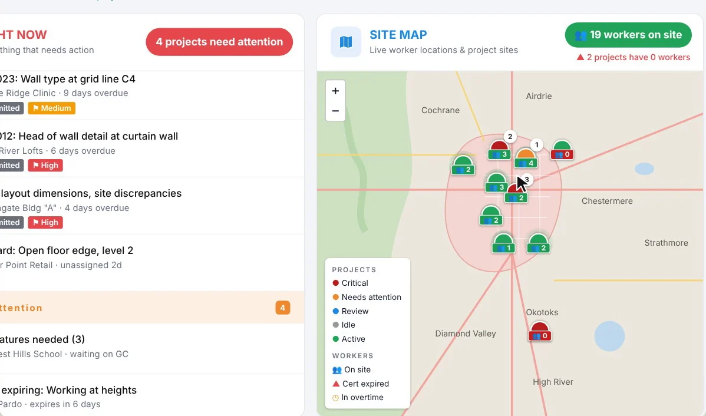The width and height of the screenshot is (706, 416).
Task: Click the Strathmore label on map
Action: click(x=666, y=243)
